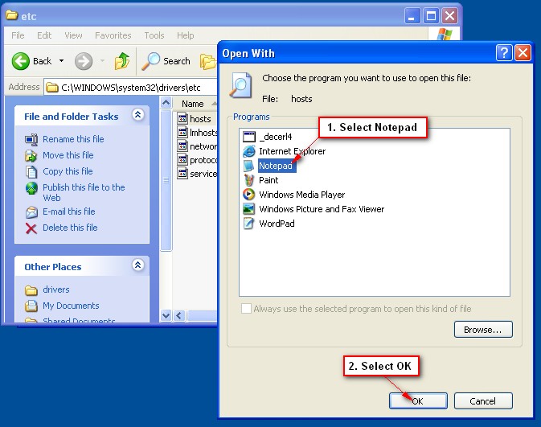This screenshot has width=541, height=427.
Task: Click the OK button in Open With
Action: coord(418,400)
